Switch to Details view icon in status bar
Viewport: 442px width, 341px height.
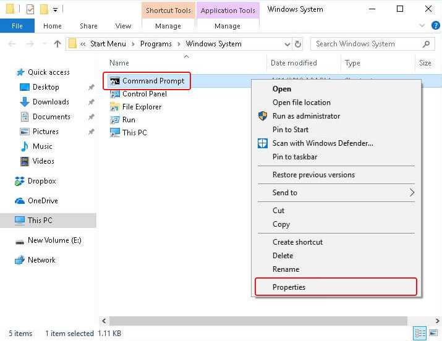420,334
